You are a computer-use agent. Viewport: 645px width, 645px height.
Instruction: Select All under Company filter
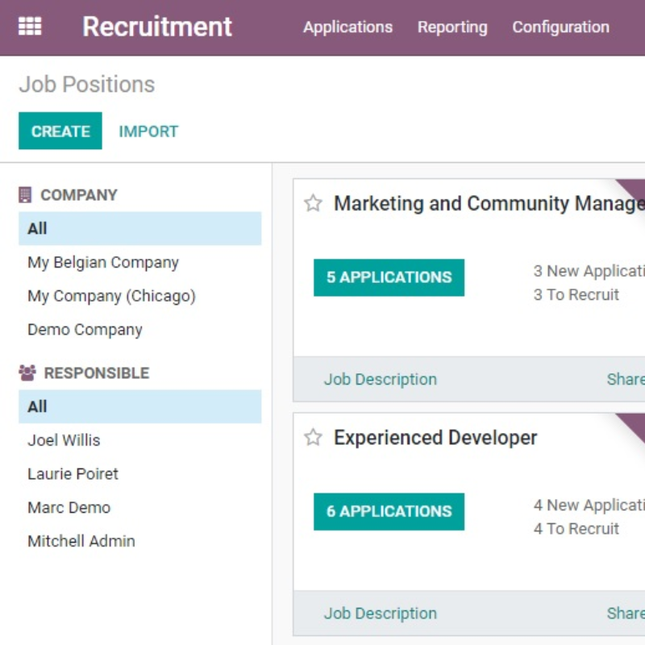pyautogui.click(x=38, y=229)
